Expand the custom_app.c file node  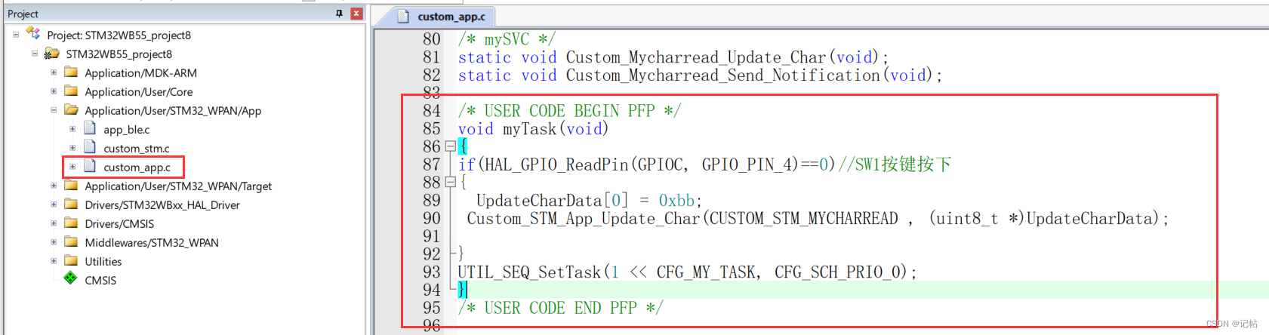click(x=72, y=167)
